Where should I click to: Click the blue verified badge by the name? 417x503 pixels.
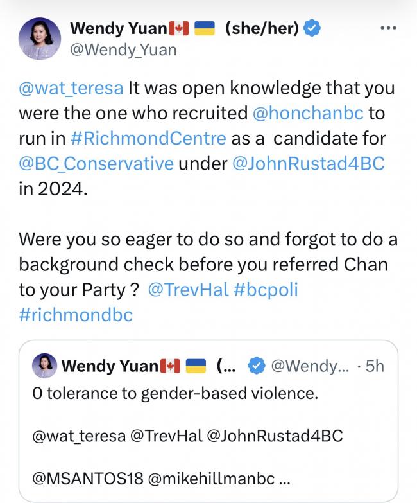coord(312,28)
